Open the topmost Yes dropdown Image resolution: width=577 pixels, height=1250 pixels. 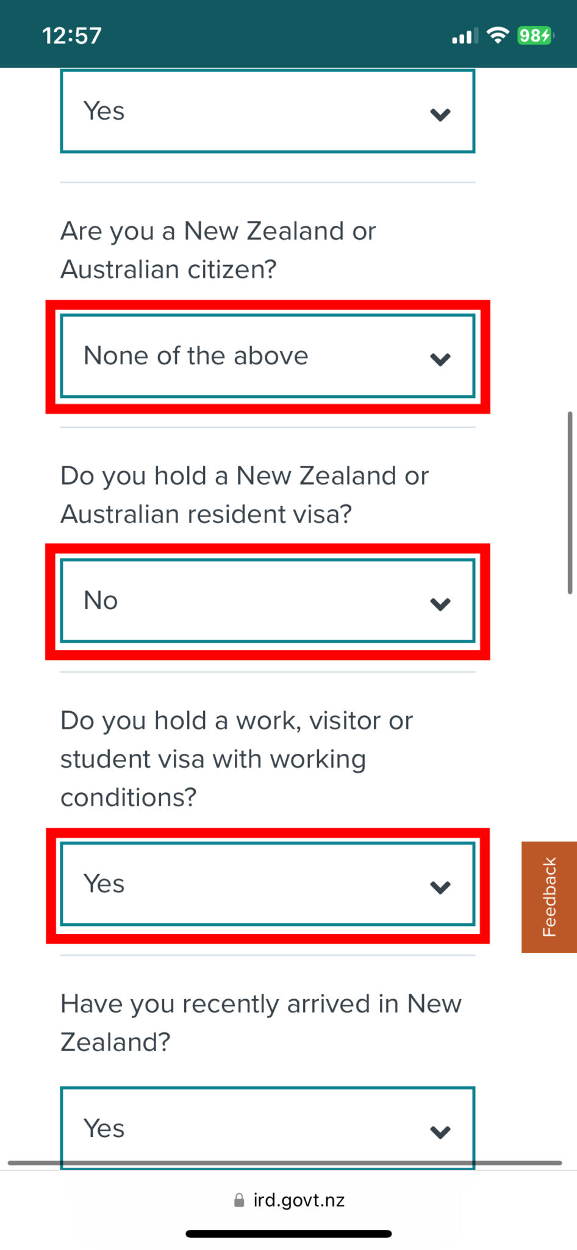pyautogui.click(x=267, y=111)
